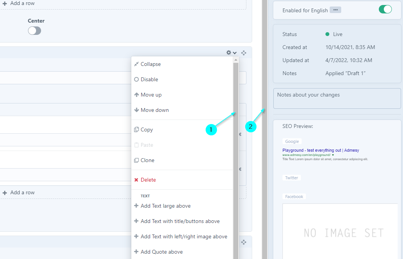Open the block settings gear dropdown
Viewport: 403px width, 259px height.
231,52
